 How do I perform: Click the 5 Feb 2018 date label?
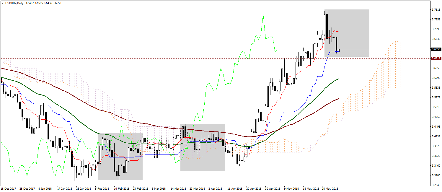point(102,188)
